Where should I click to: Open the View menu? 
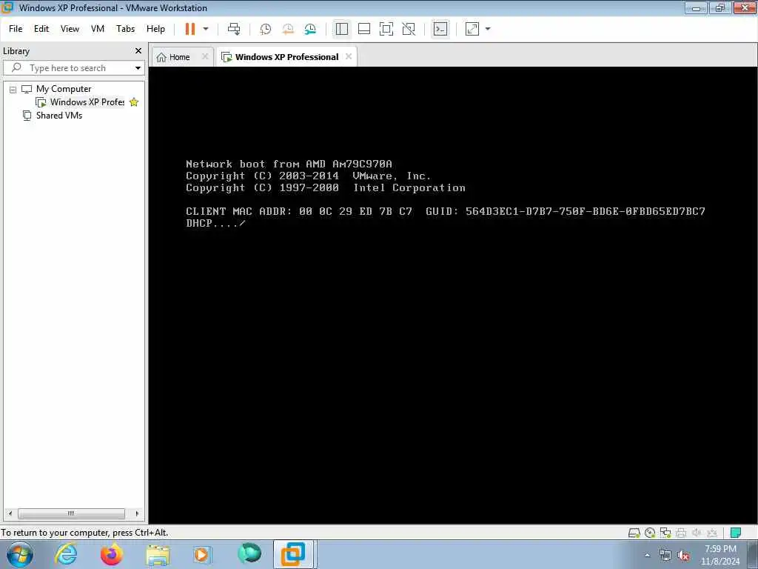[70, 29]
